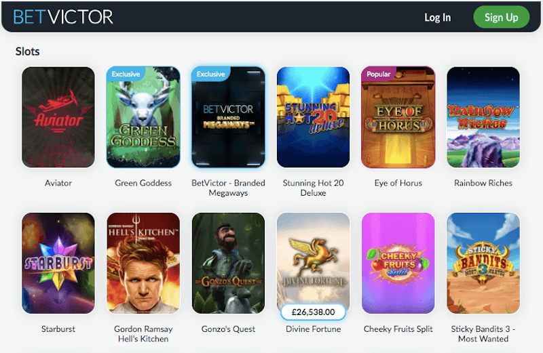This screenshot has width=543, height=353.
Task: Open Gordon Ramsay Hell's Kitchen tile
Action: [x=143, y=263]
